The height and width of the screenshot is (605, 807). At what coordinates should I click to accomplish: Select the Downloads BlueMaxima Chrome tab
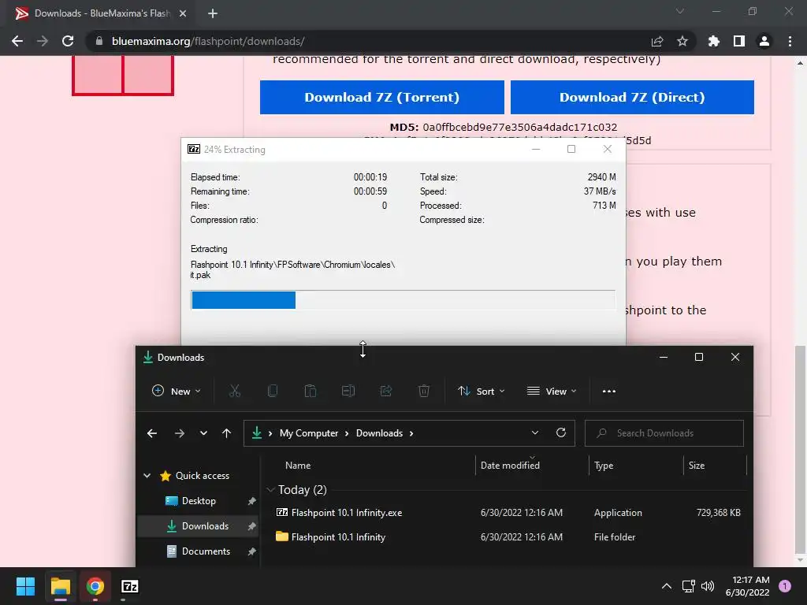(98, 13)
